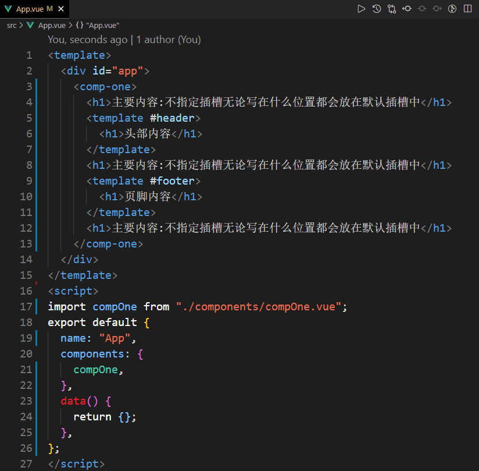
Task: Open changes compare icon
Action: pyautogui.click(x=392, y=9)
